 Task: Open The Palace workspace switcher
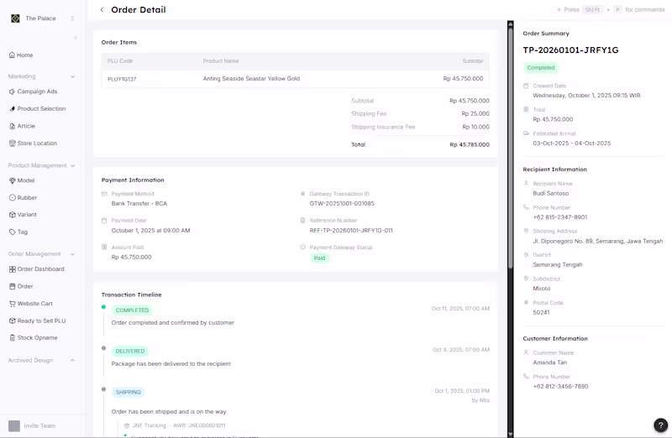72,18
